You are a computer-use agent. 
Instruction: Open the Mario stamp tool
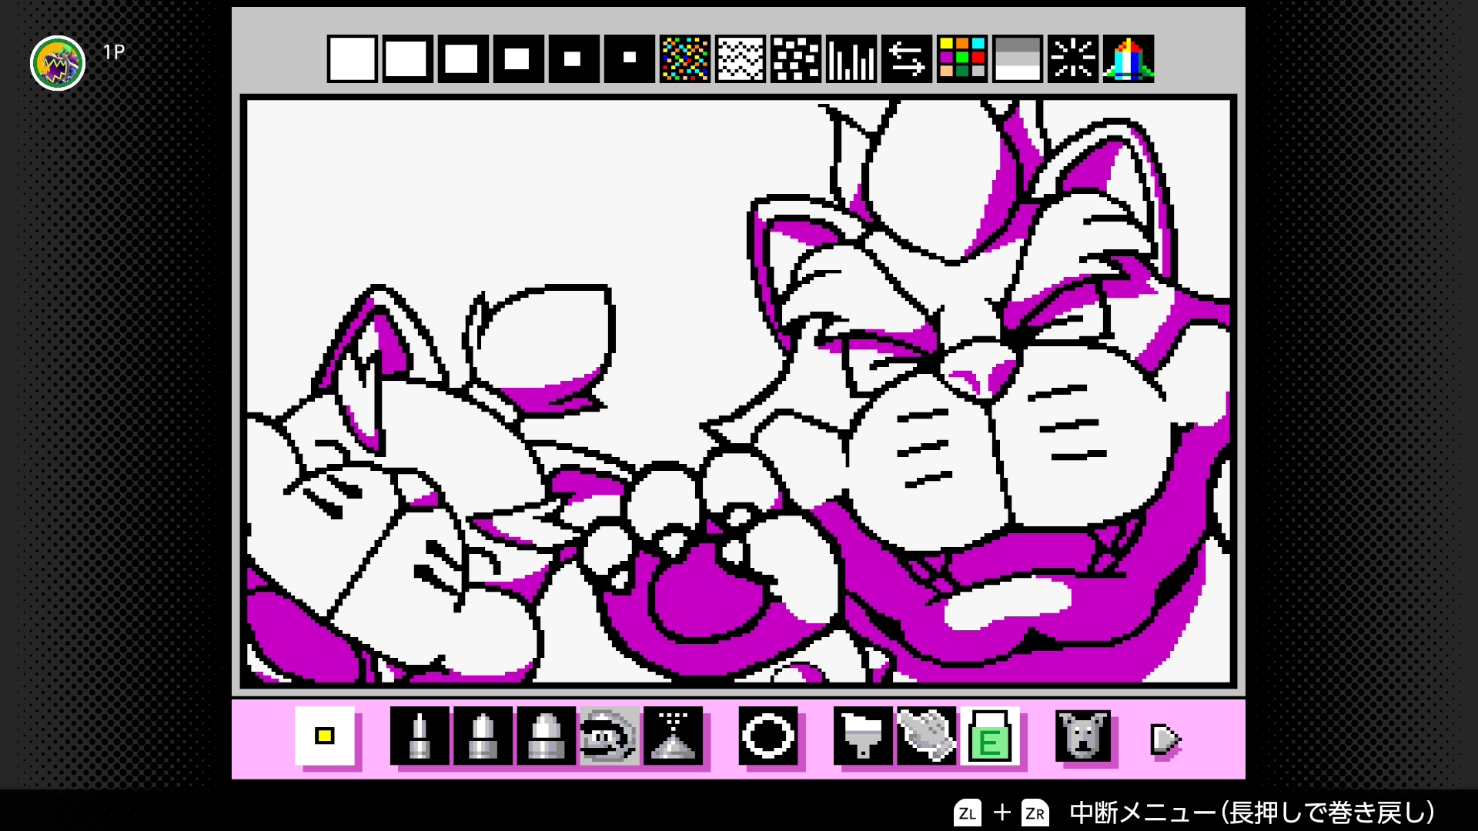pos(609,736)
